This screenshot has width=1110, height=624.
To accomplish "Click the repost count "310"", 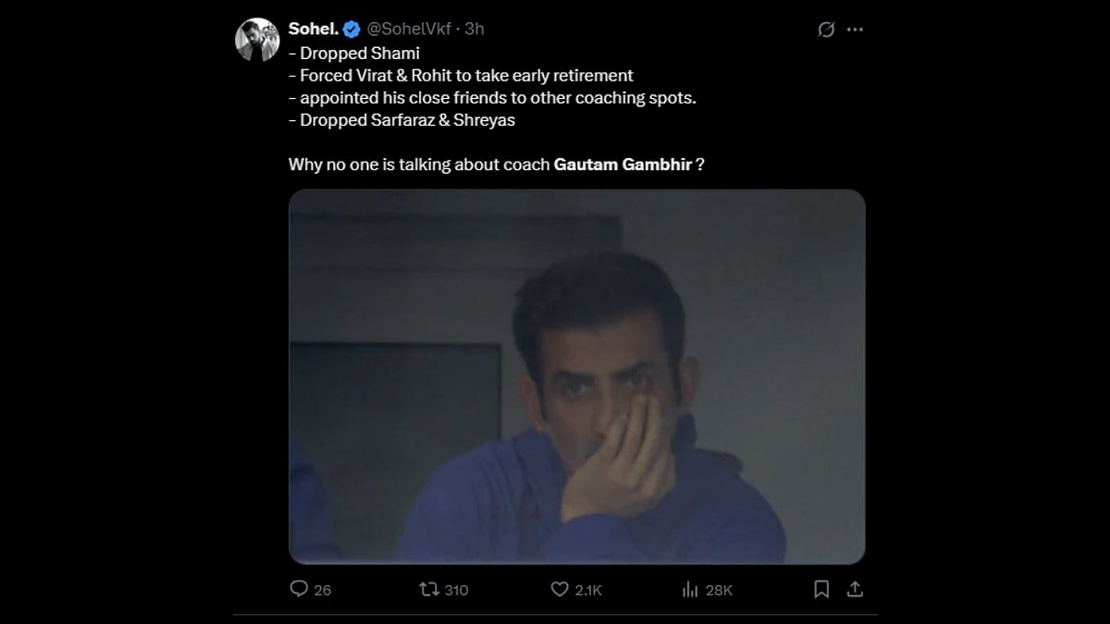I will pos(456,590).
